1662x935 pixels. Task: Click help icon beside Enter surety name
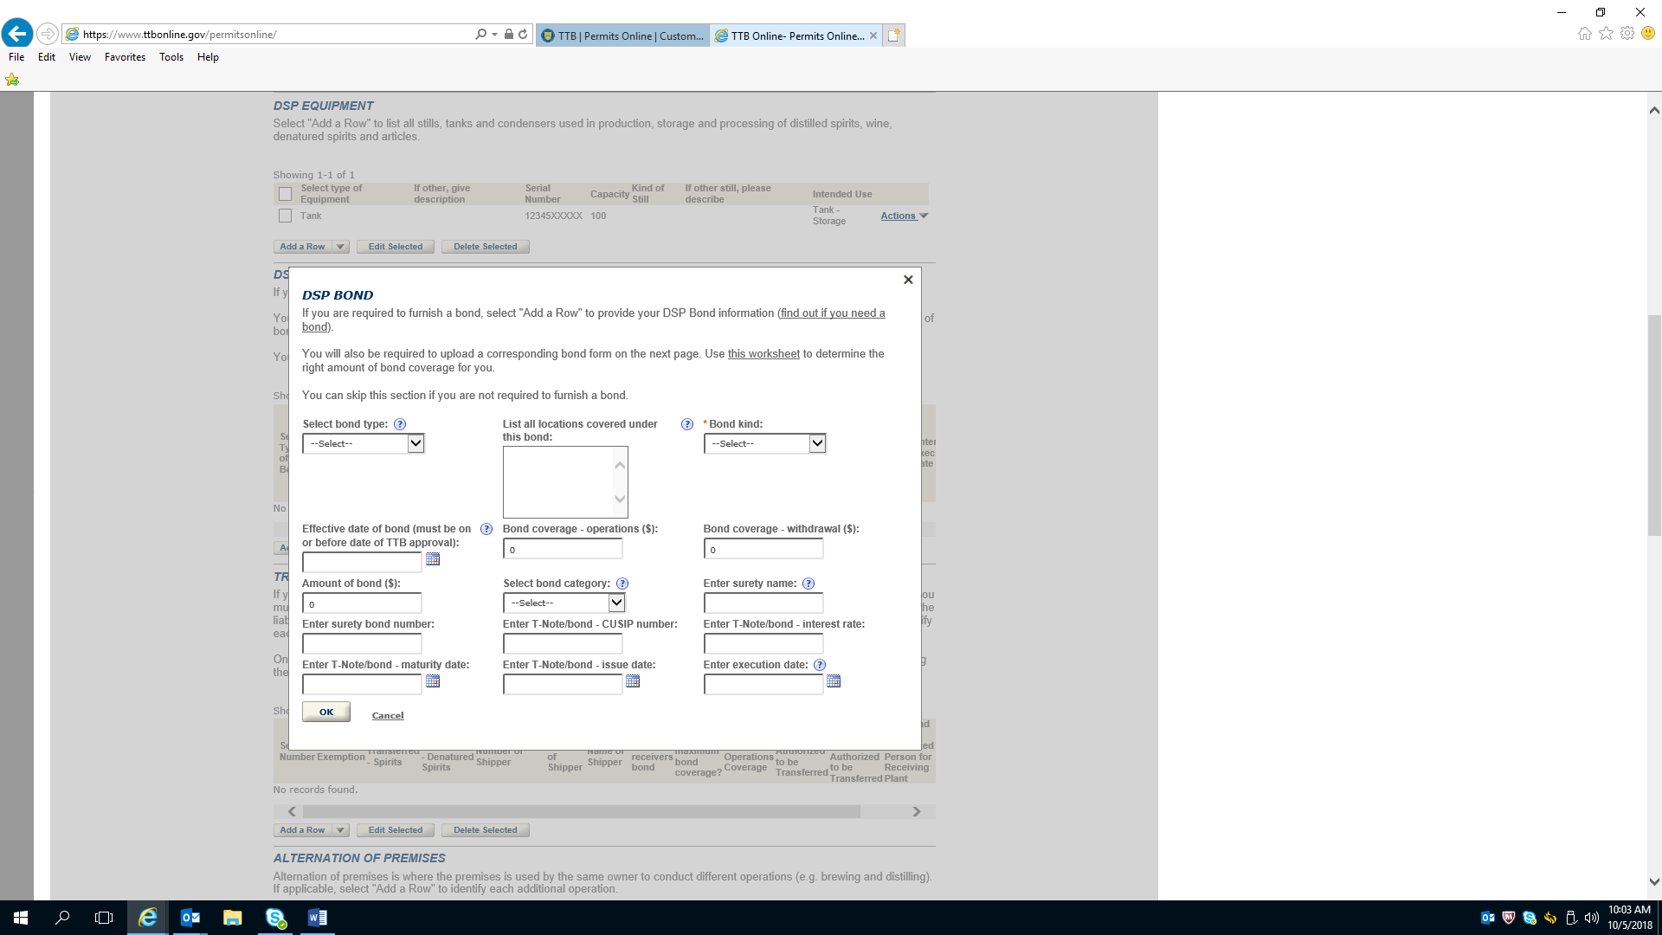pyautogui.click(x=808, y=584)
